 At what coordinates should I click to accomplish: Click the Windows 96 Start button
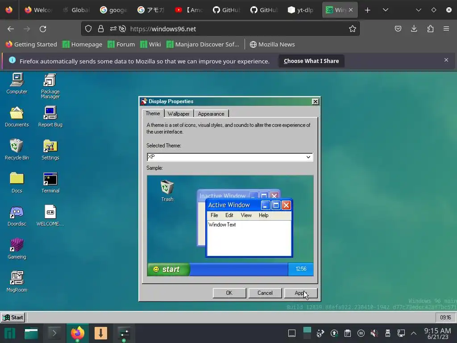click(13, 318)
